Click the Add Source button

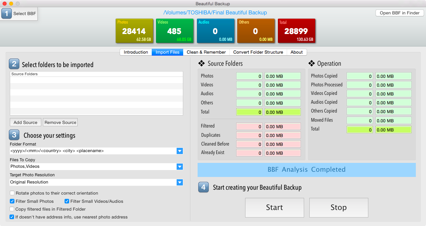point(26,122)
